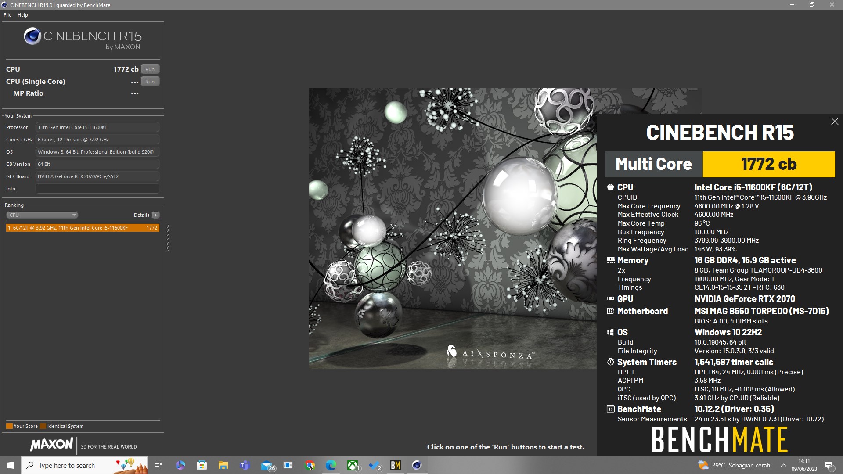This screenshot has height=474, width=843.
Task: Click the GFX Board field value
Action: (97, 176)
